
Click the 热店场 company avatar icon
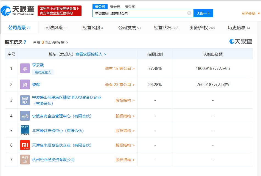point(25,159)
